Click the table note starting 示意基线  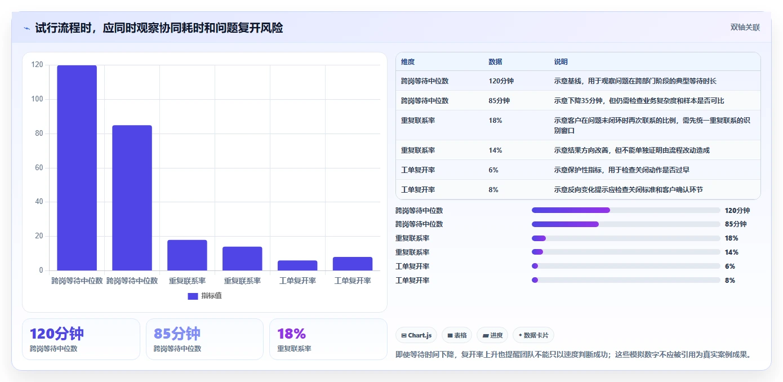[635, 81]
